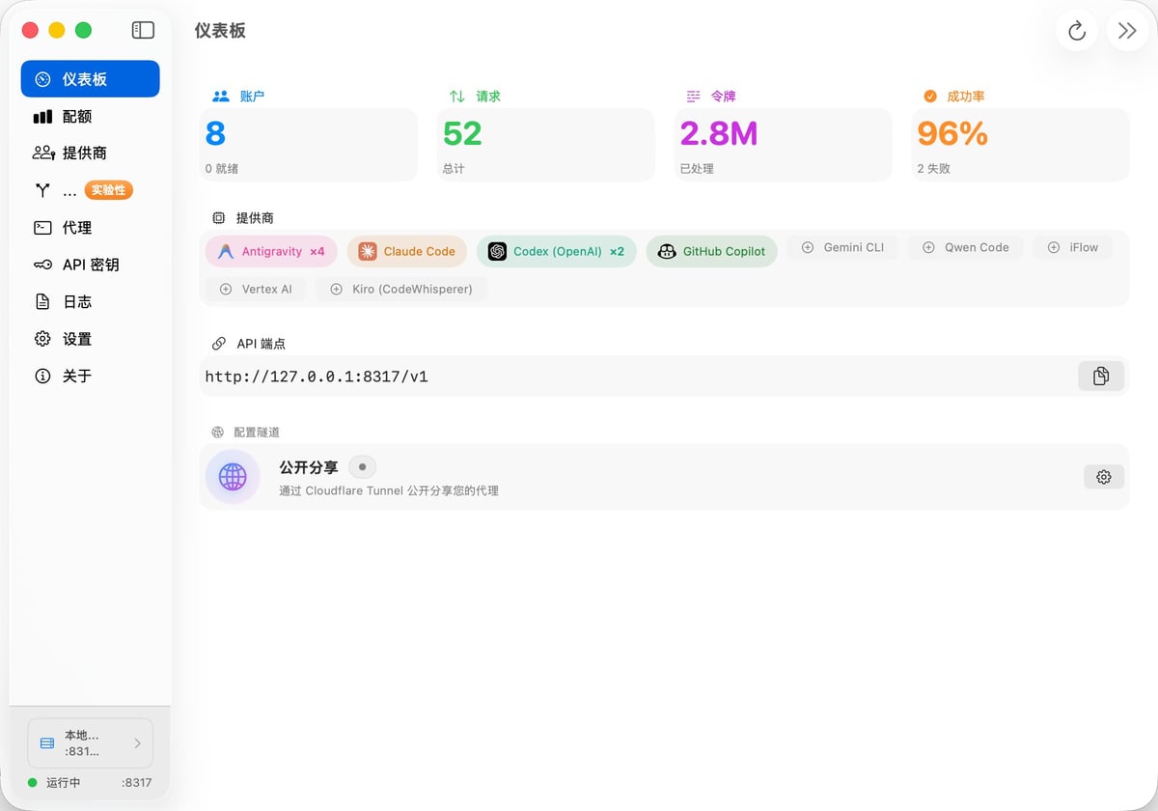Open tunnel settings gear icon
This screenshot has height=811, width=1158.
pos(1103,477)
